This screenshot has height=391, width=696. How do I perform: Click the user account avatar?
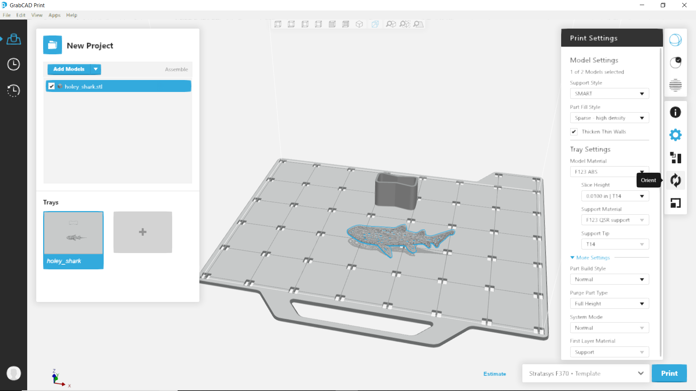(x=14, y=373)
